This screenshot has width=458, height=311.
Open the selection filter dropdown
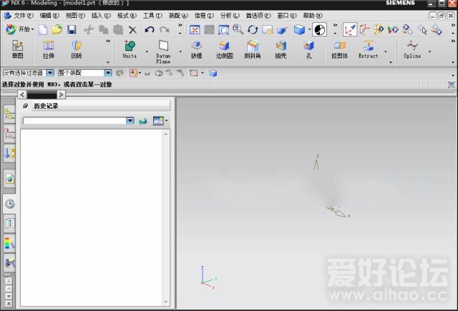[x=50, y=73]
